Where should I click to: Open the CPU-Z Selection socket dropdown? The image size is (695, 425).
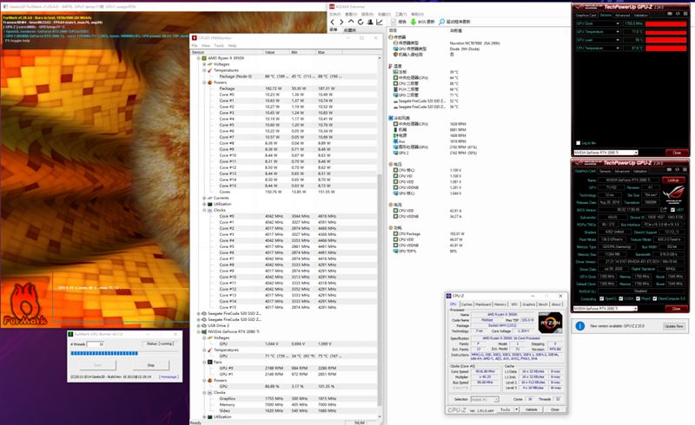click(x=485, y=399)
